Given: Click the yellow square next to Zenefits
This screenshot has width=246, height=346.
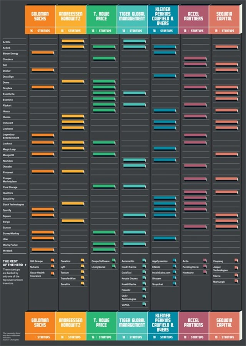Looking at the screenshot, I should 82,284.
